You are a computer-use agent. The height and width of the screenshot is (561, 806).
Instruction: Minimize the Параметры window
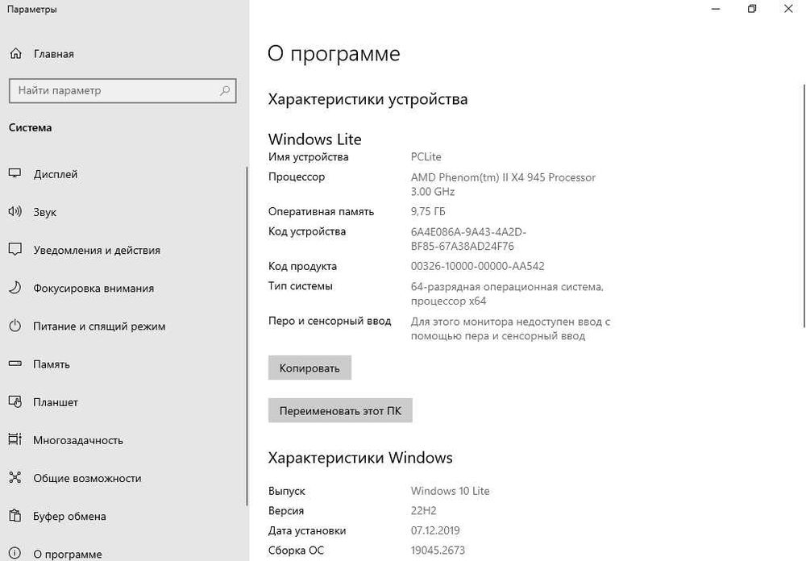point(715,9)
